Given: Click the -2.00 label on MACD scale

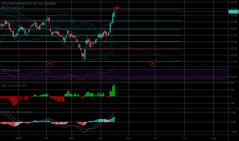Looking at the screenshot, I should click(x=233, y=132).
